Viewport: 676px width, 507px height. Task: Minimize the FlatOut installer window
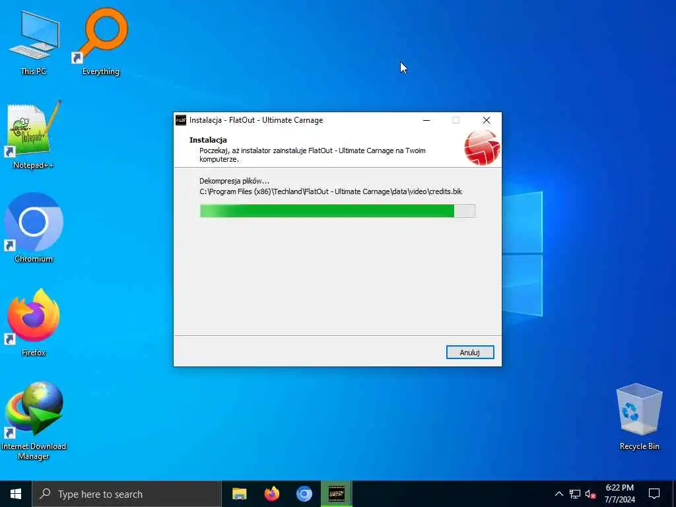click(x=426, y=120)
